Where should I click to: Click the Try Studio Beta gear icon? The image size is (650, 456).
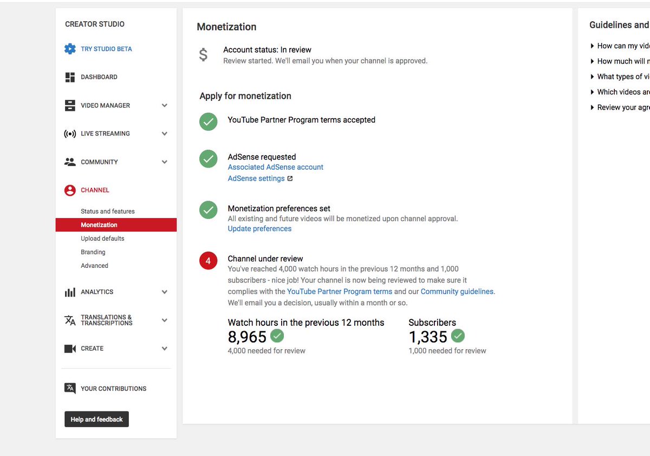(70, 49)
